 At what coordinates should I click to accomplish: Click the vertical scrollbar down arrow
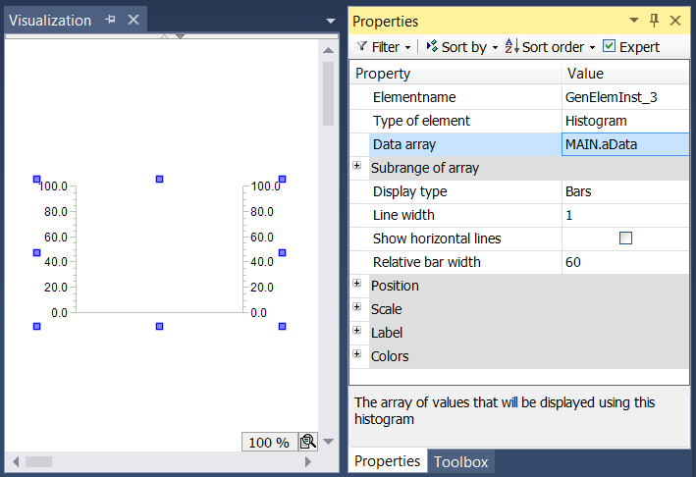click(x=329, y=441)
